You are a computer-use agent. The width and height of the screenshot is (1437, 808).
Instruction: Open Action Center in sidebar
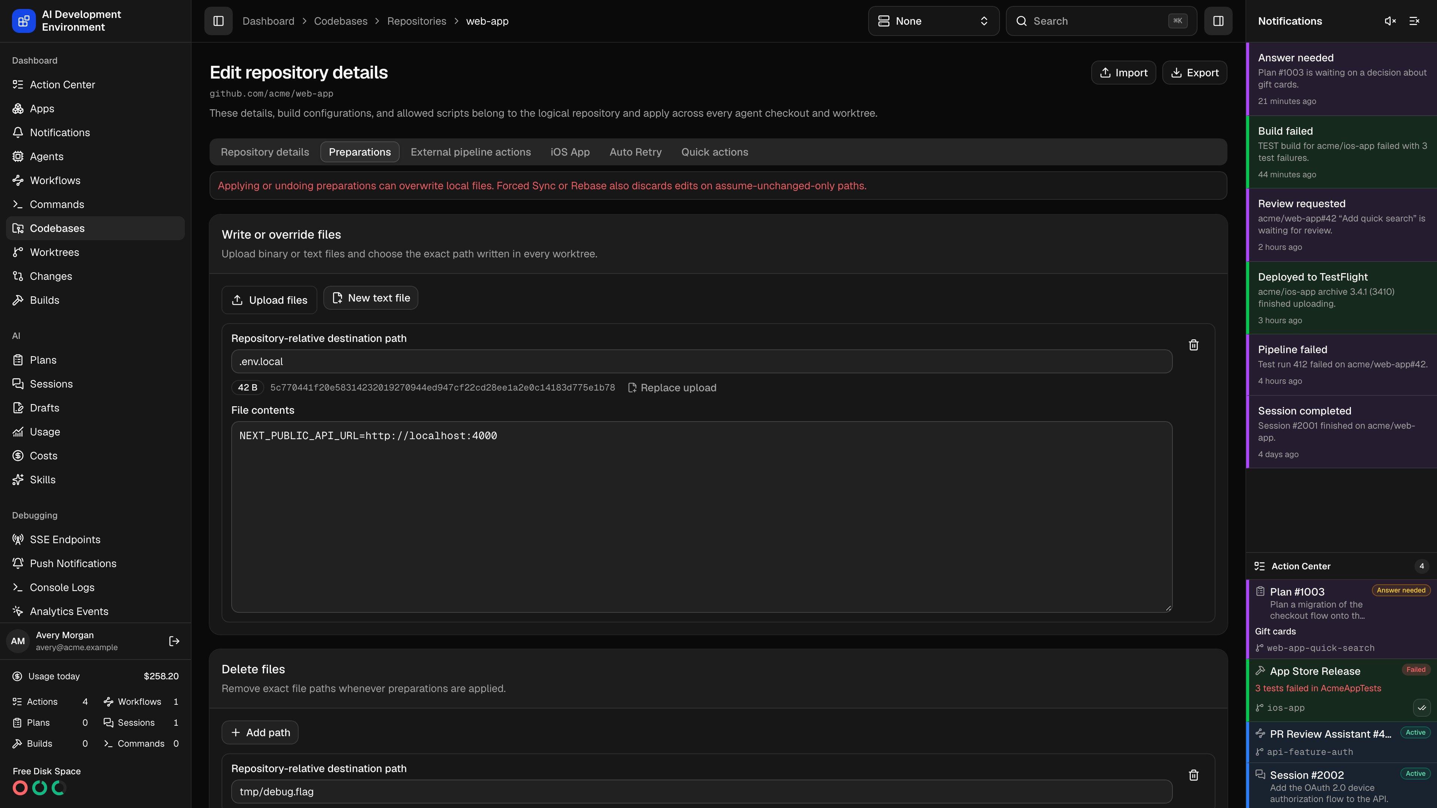click(95, 85)
